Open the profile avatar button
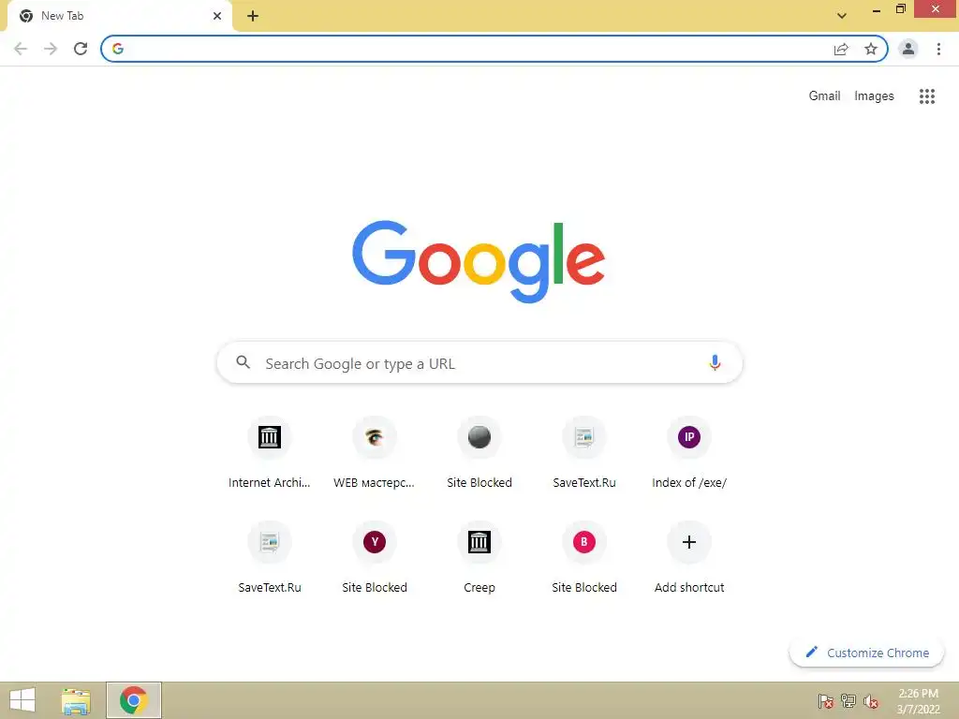Viewport: 959px width, 719px height. click(908, 49)
